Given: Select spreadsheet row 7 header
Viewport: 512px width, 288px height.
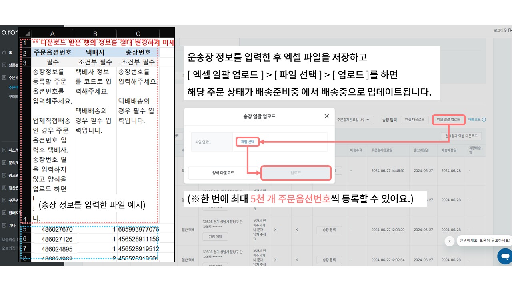Looking at the screenshot, I should (x=25, y=248).
